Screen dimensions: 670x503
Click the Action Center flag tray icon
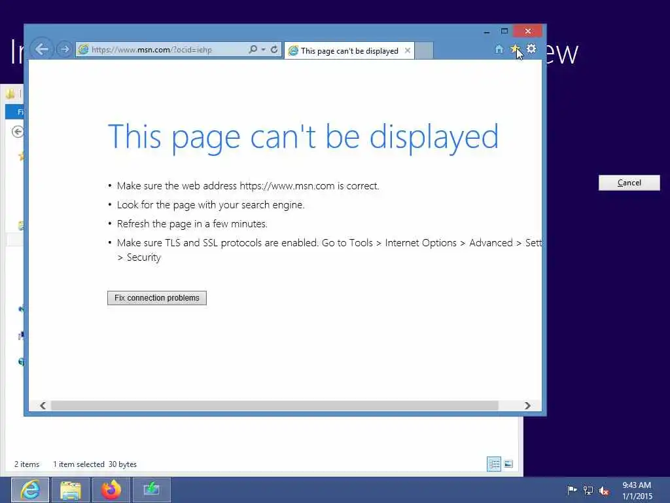pos(572,490)
